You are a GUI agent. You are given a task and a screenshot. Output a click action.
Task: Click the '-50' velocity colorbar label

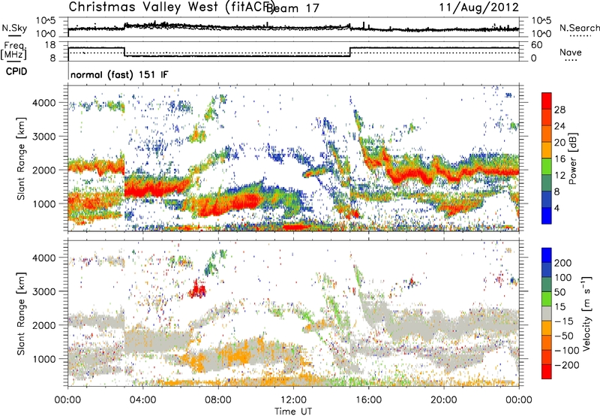point(564,336)
